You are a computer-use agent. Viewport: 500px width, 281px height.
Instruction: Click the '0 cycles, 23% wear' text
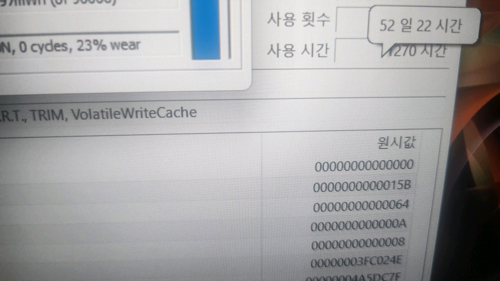tap(80, 46)
